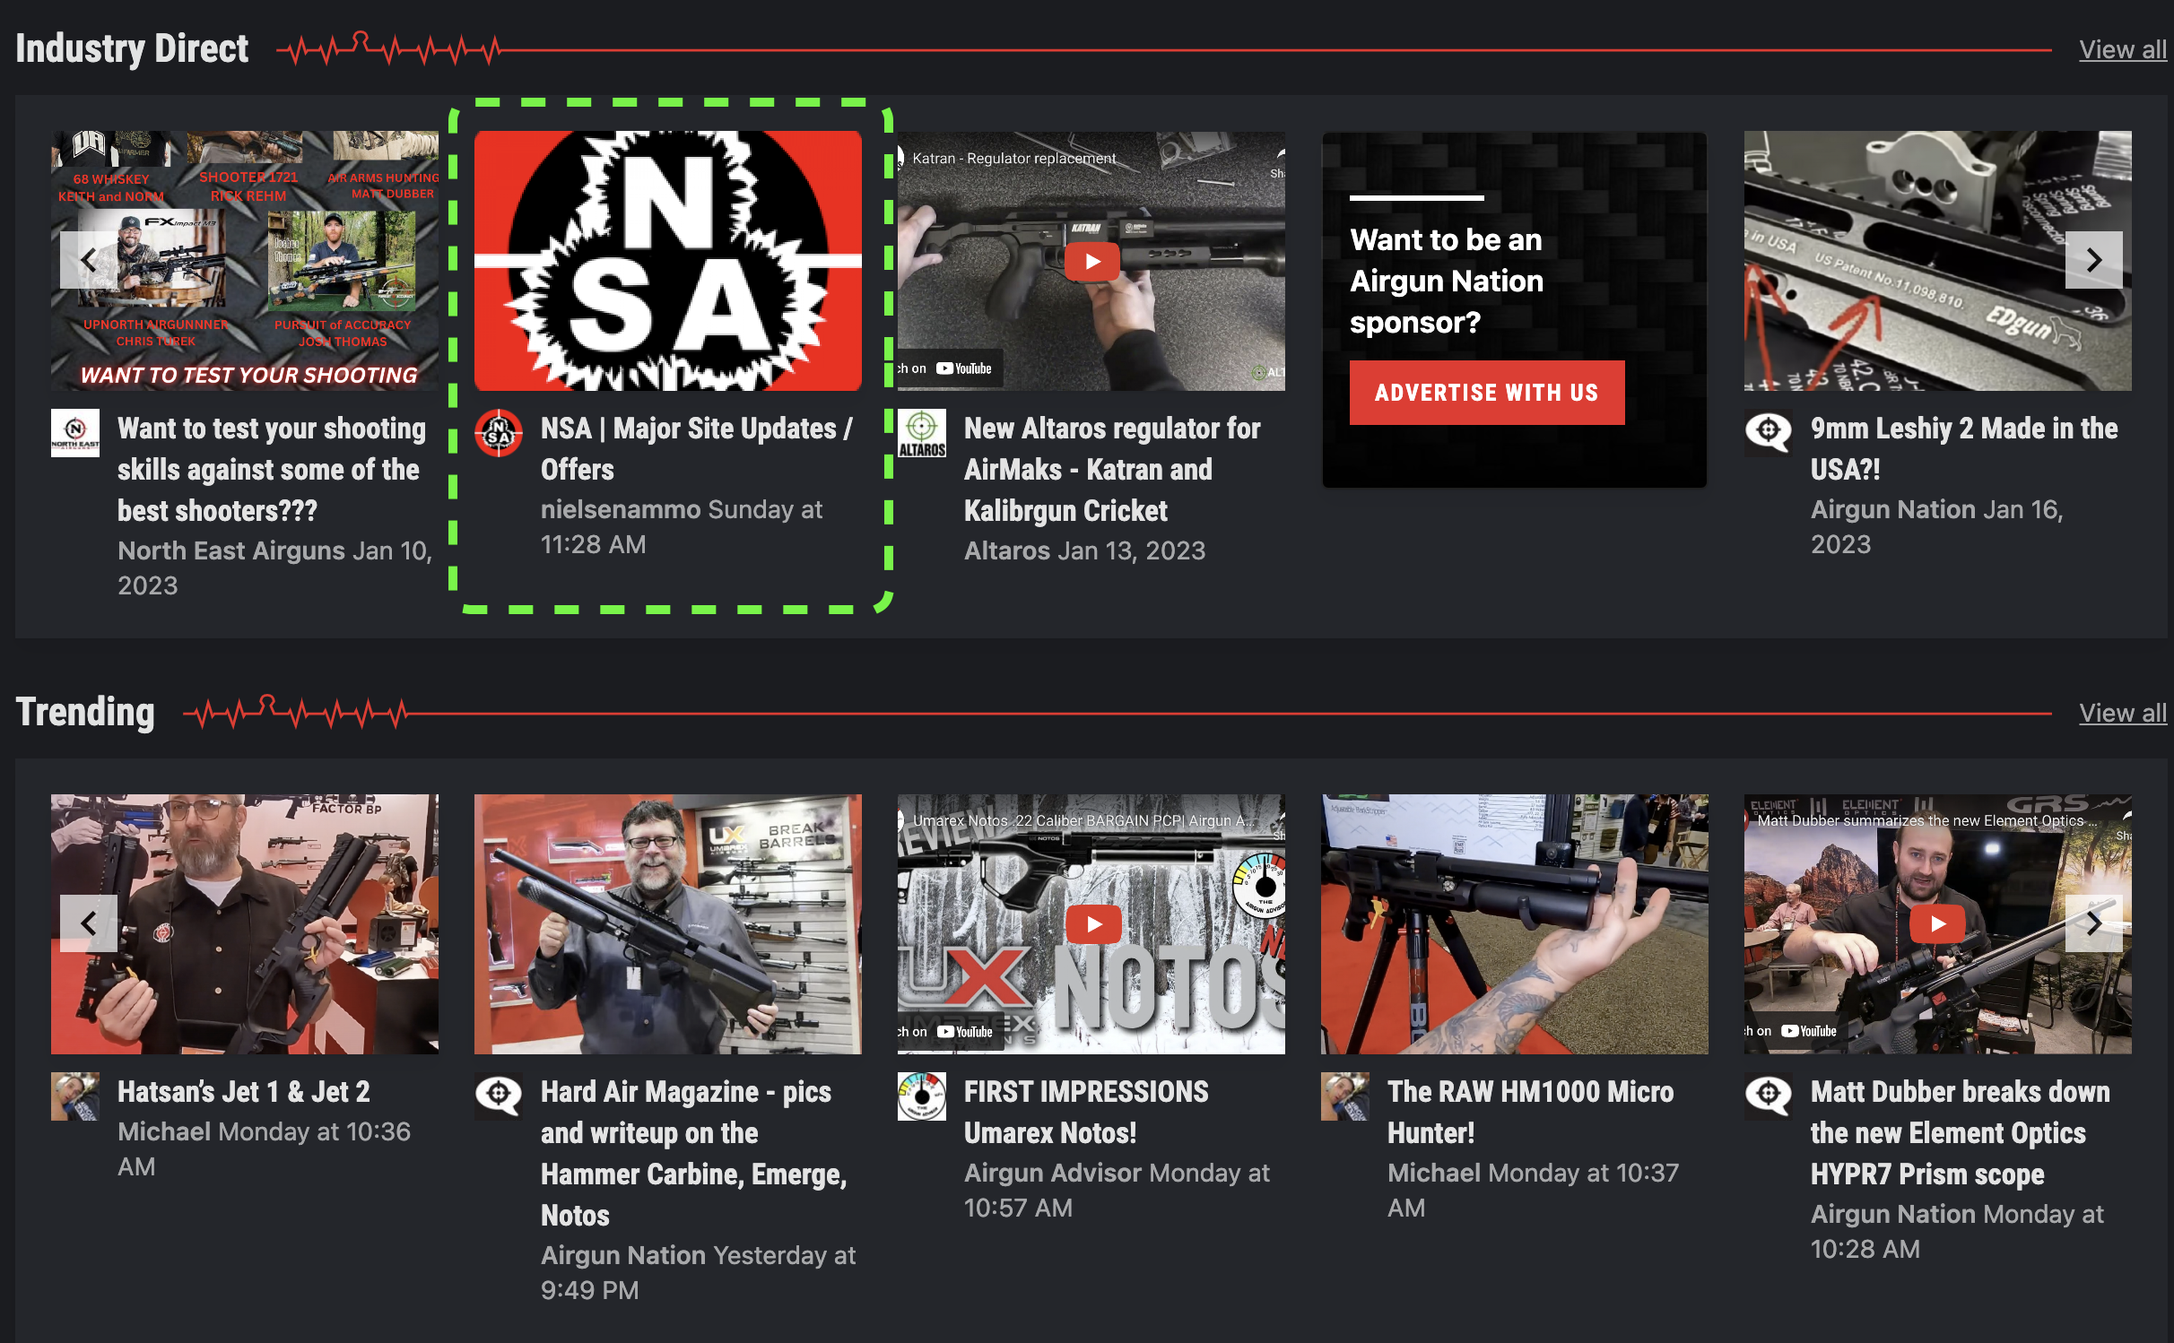Open 'New Altaros regulator for AirMaks' post
The width and height of the screenshot is (2174, 1343).
(x=1112, y=470)
